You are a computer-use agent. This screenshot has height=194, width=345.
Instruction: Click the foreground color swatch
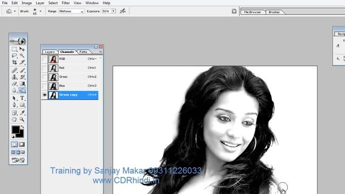[16, 129]
